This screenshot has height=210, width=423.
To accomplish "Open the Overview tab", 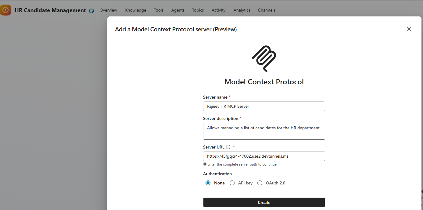I will (108, 10).
